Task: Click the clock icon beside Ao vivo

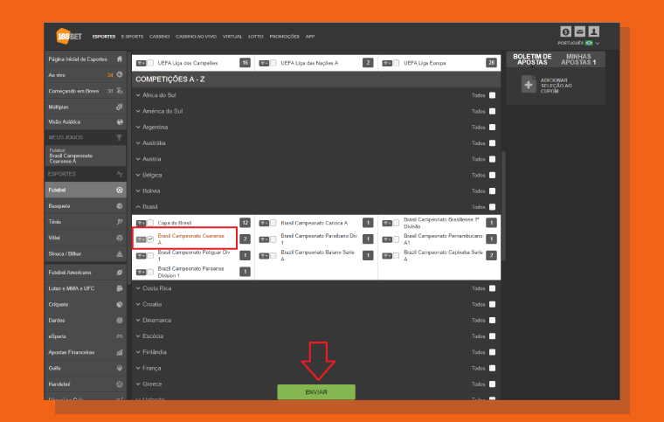Action: tap(120, 75)
